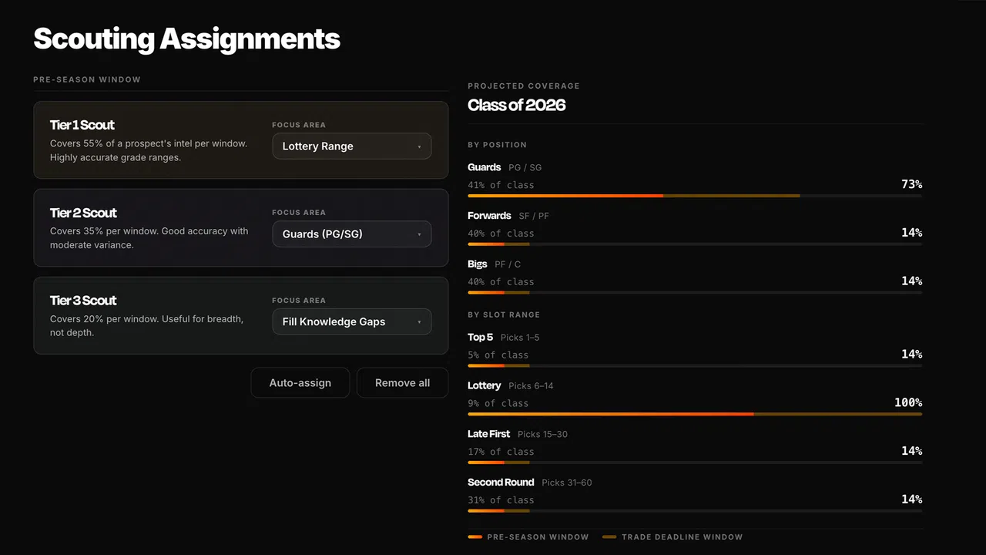The width and height of the screenshot is (986, 555).
Task: Click the Late First coverage progress bar
Action: coord(695,462)
